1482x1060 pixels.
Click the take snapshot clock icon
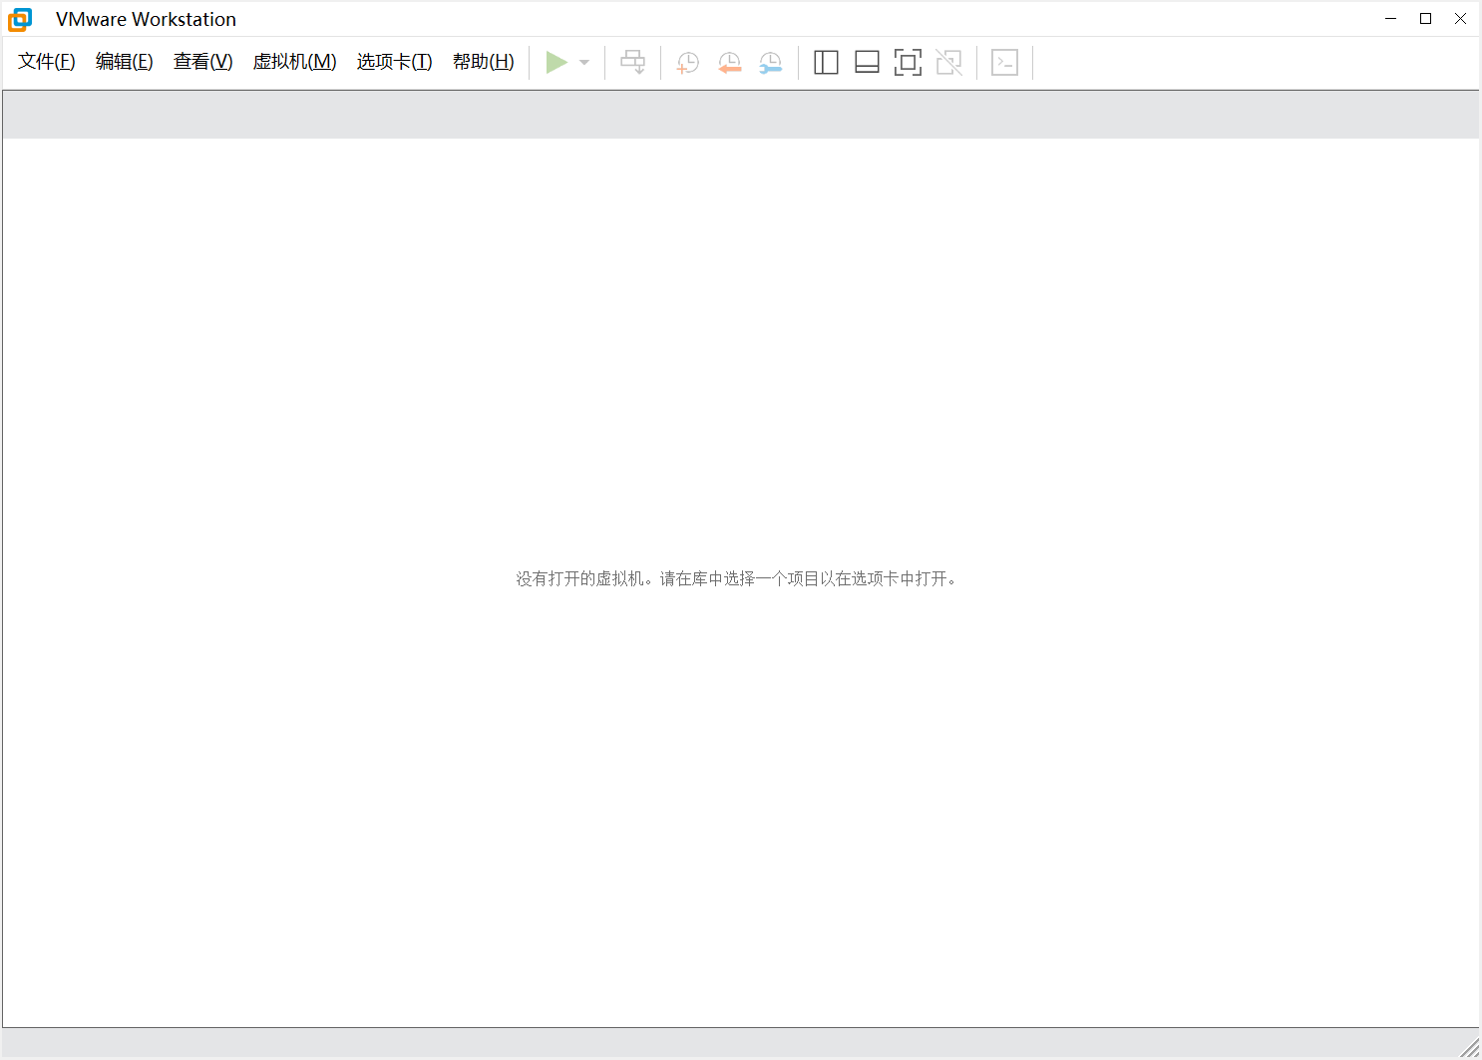point(688,63)
